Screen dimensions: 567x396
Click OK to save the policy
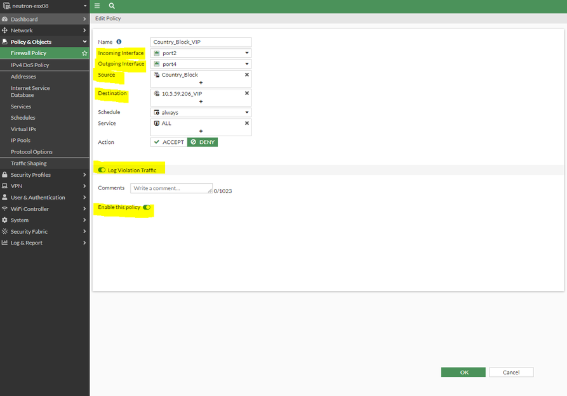[x=464, y=372]
